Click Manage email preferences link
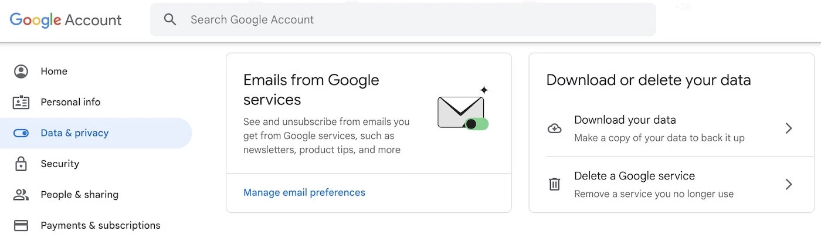This screenshot has width=821, height=241. point(304,192)
